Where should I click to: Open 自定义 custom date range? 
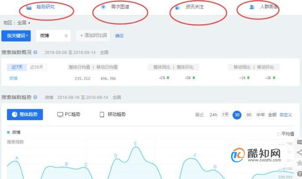pos(286,115)
